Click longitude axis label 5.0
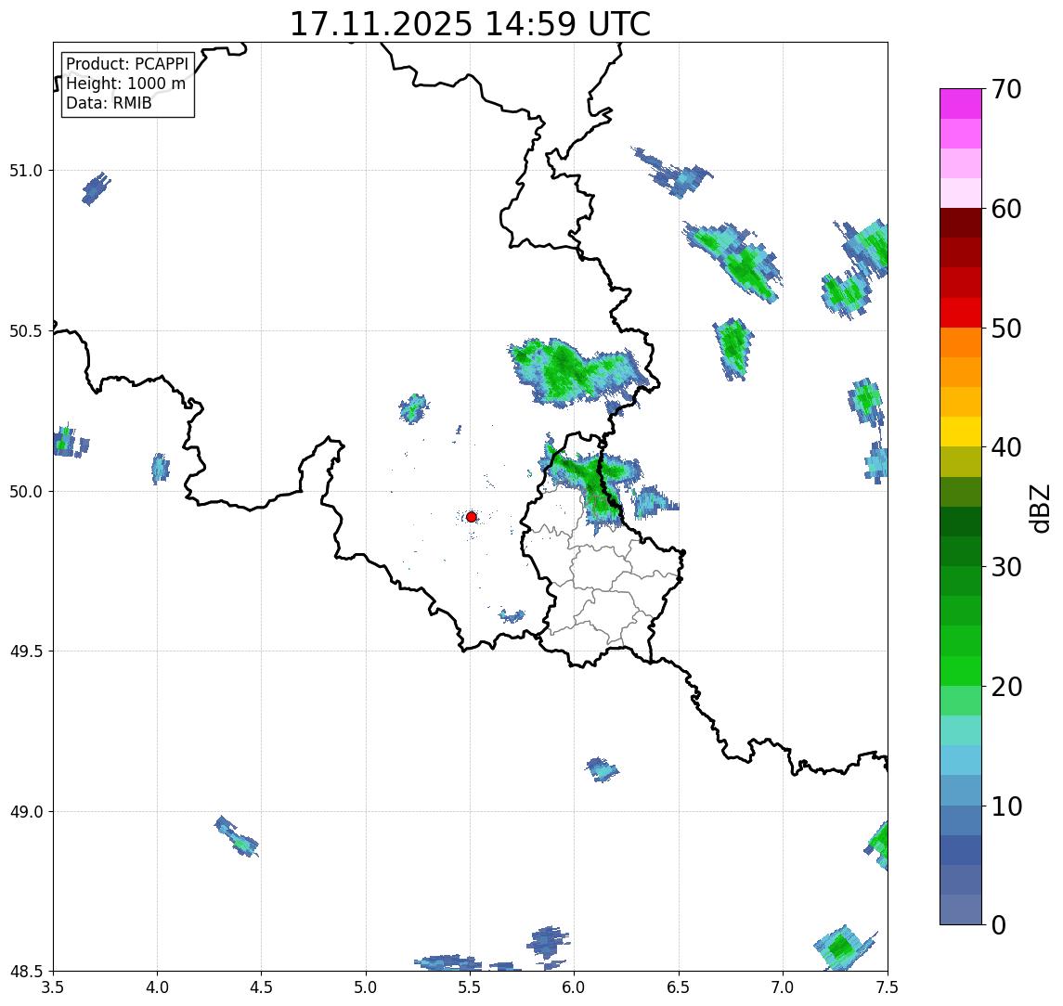Image resolution: width=1063 pixels, height=1006 pixels. point(366,987)
